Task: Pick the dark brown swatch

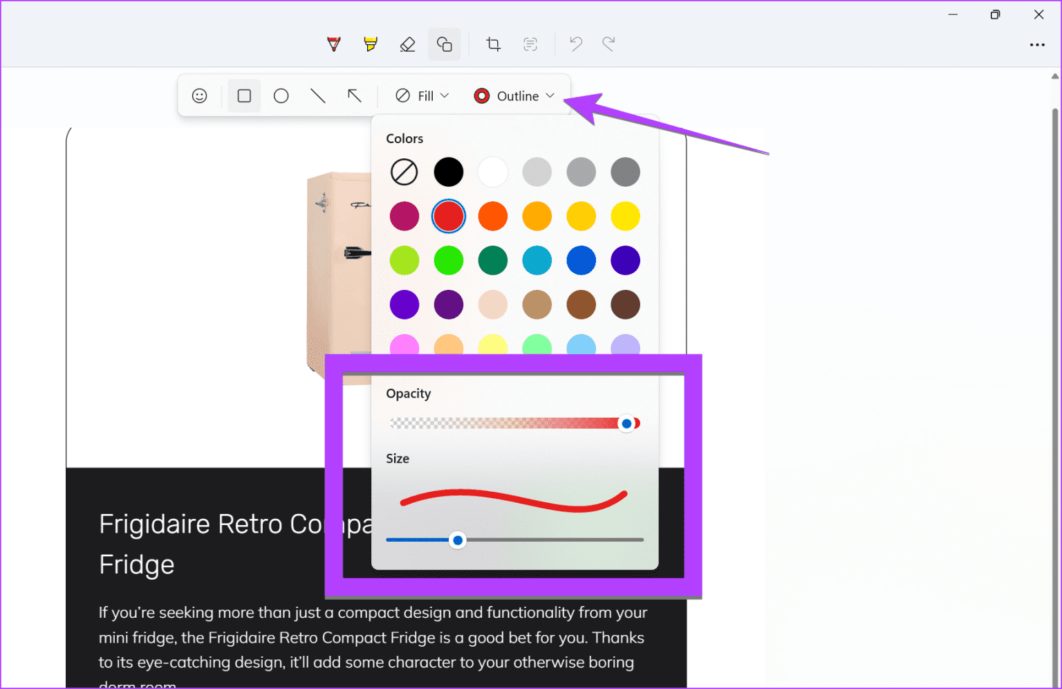Action: [626, 305]
